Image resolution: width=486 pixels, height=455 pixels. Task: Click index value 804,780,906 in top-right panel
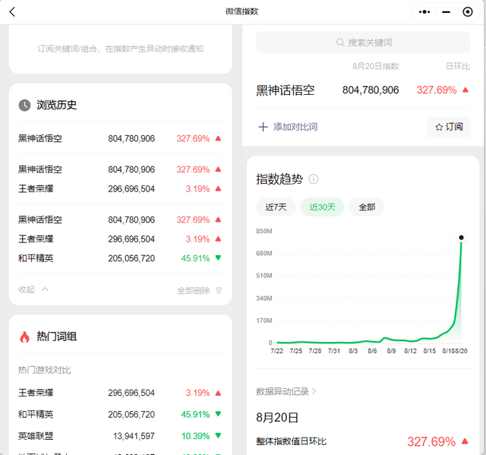pos(371,90)
